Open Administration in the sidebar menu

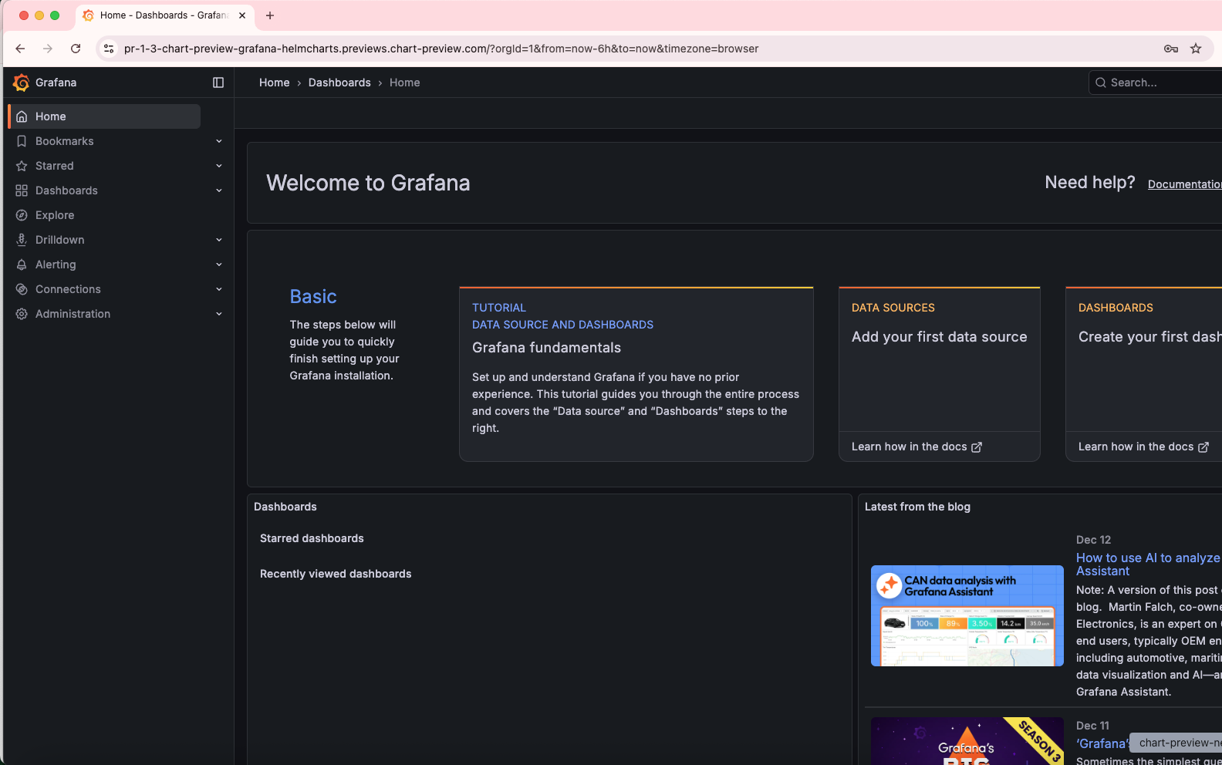73,314
